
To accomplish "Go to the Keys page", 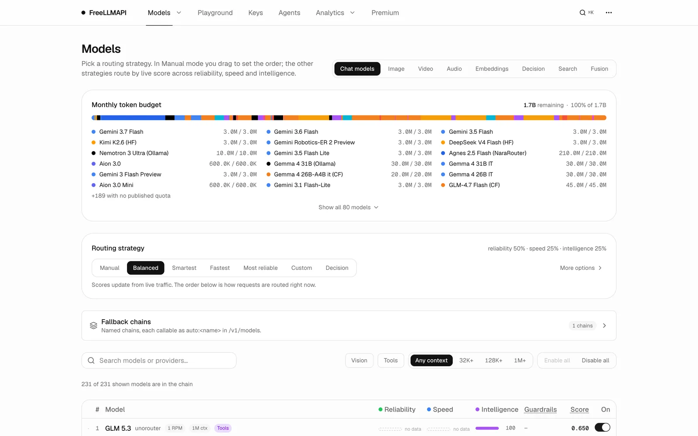I will [256, 13].
